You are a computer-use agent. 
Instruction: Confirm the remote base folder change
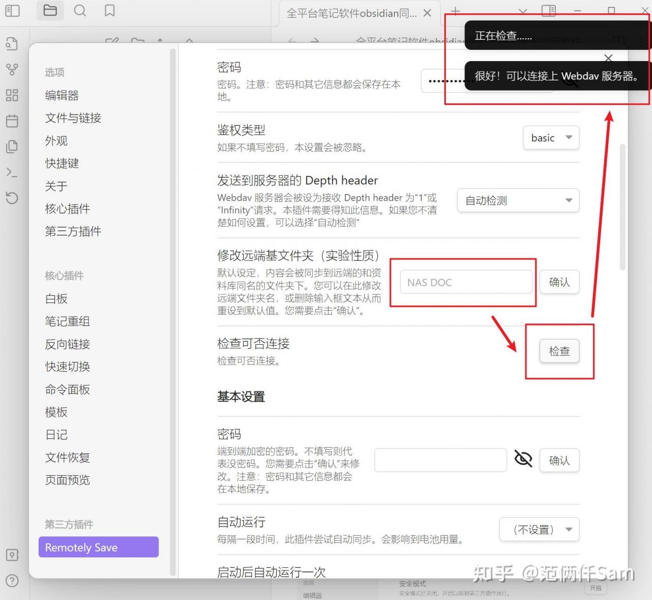point(559,282)
